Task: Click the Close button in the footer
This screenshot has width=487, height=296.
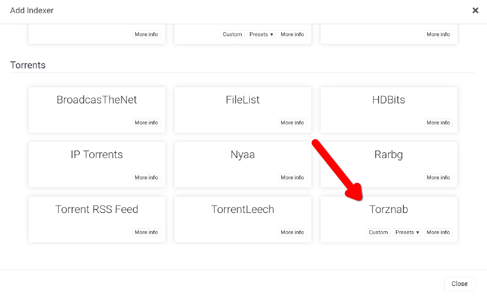Action: click(x=460, y=284)
